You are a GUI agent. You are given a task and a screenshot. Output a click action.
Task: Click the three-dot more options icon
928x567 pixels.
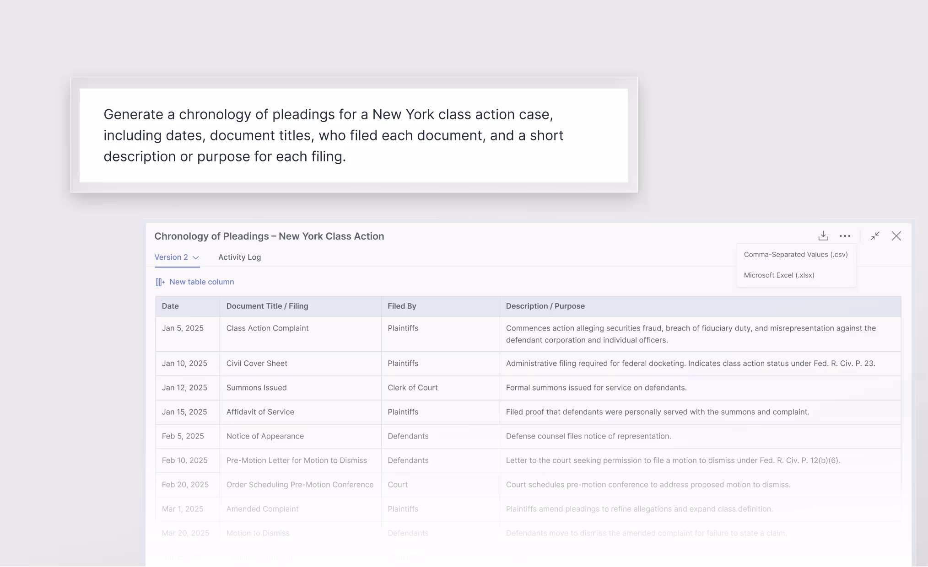845,235
